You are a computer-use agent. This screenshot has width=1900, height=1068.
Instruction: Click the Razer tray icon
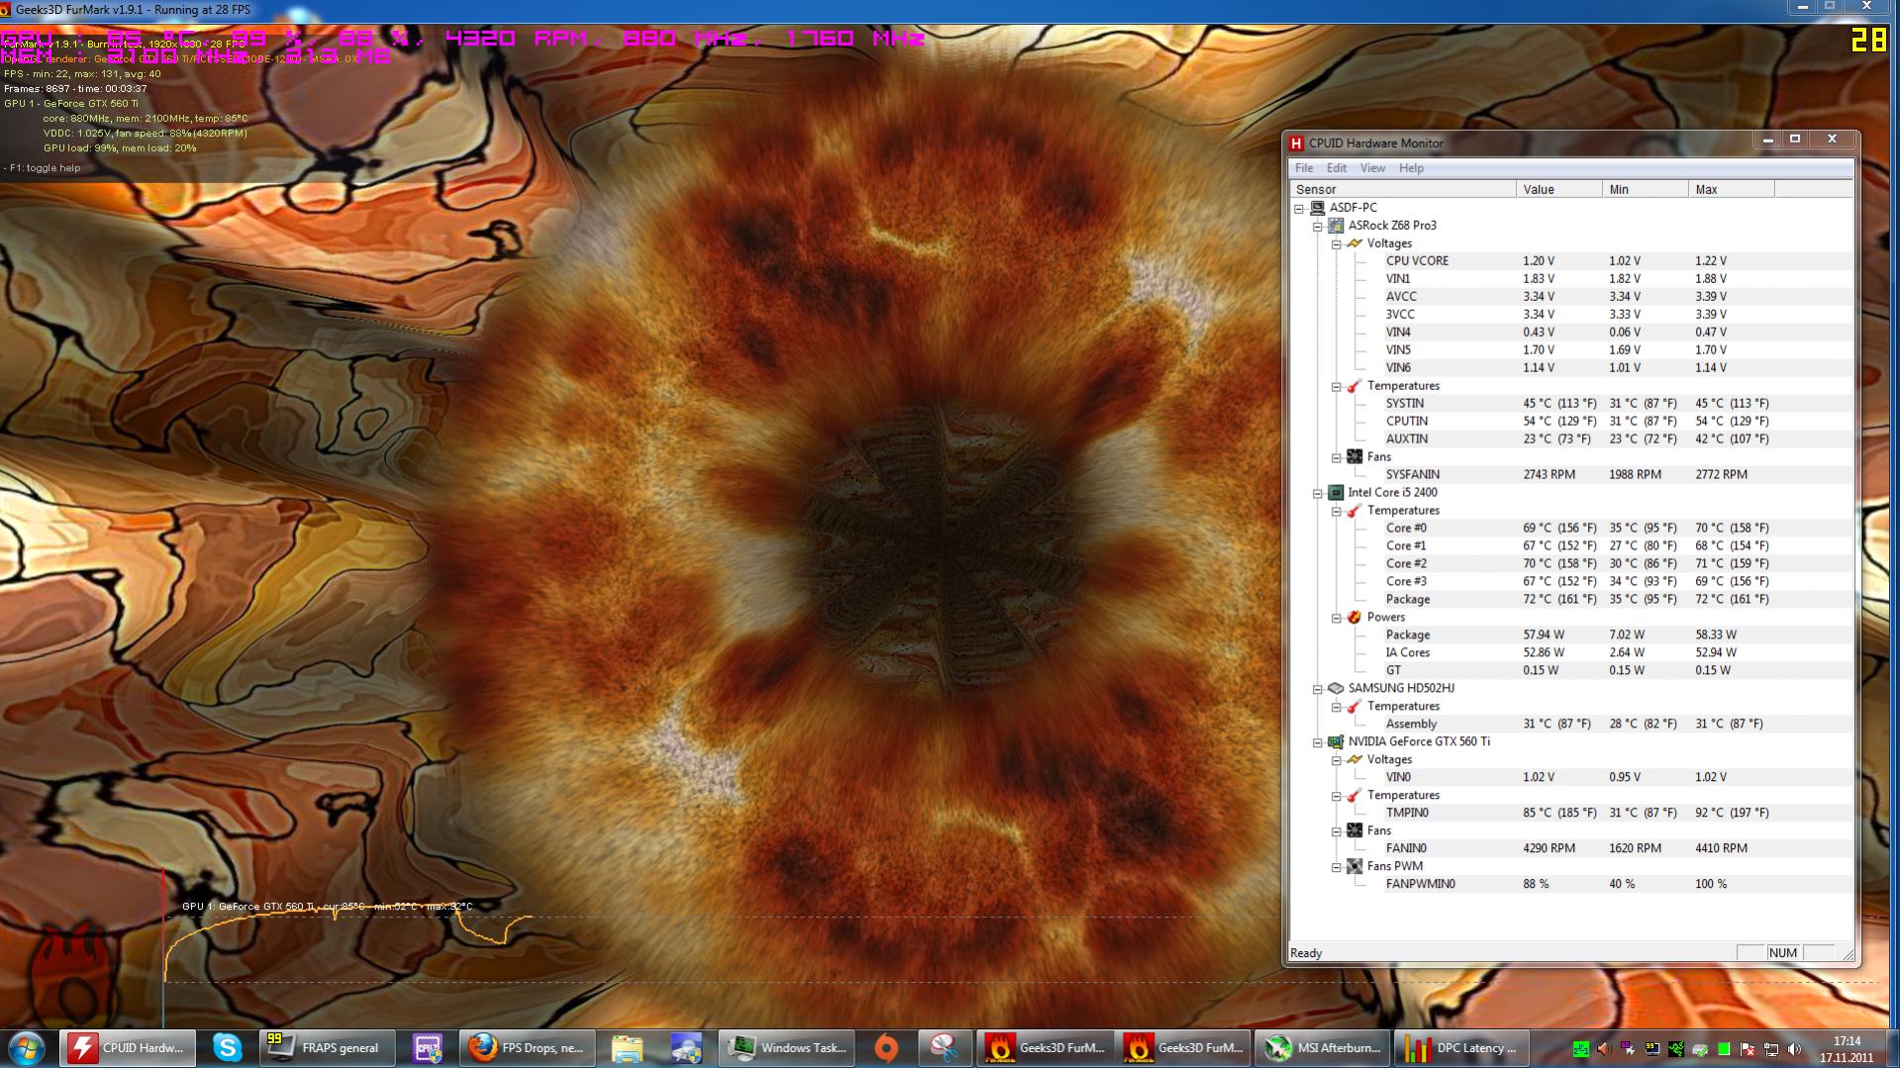pos(1676,1049)
